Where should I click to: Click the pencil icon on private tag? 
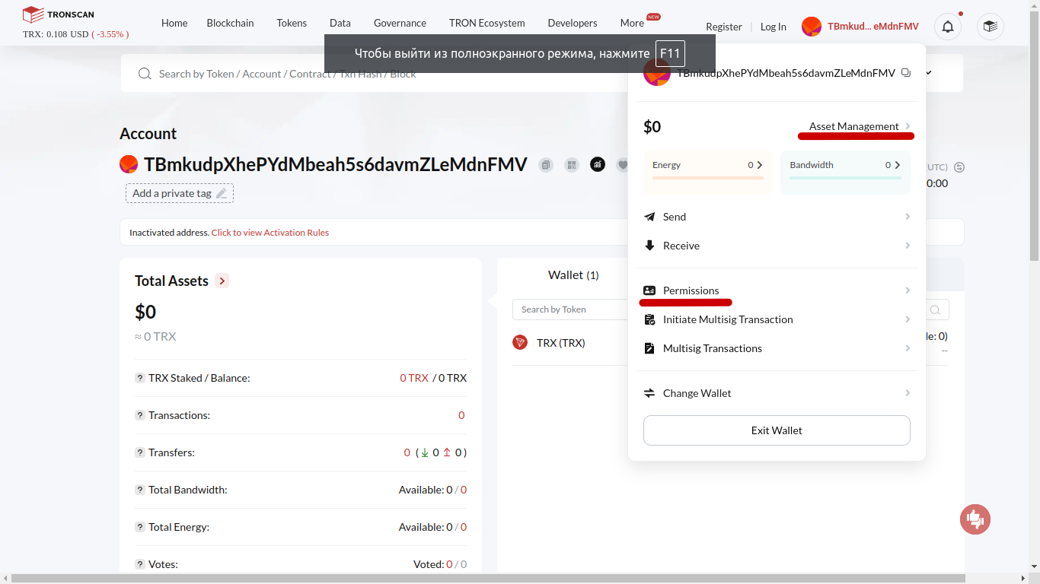click(222, 193)
